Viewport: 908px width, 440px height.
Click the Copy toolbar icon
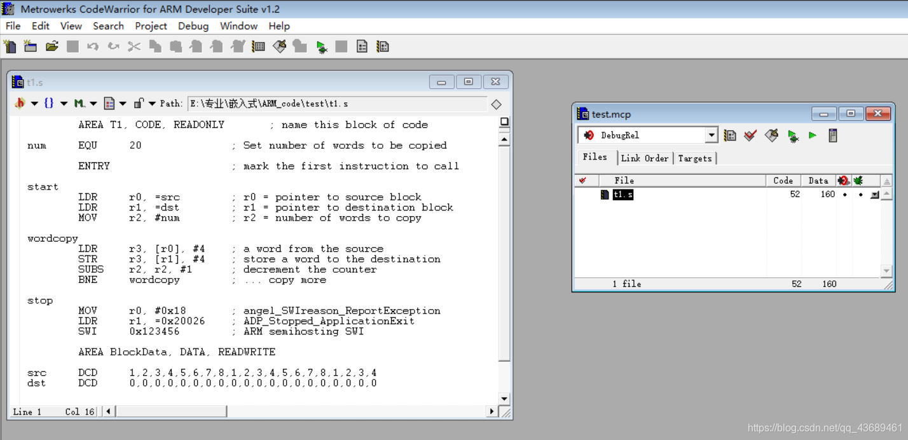pos(155,46)
